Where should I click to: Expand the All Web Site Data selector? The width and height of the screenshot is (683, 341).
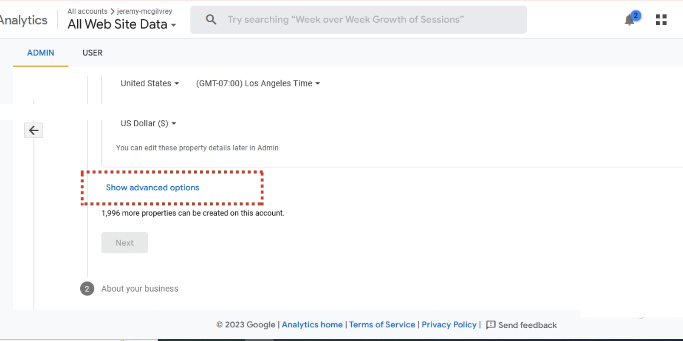(x=122, y=24)
